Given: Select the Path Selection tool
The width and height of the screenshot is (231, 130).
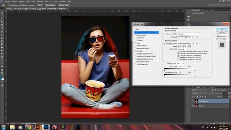Looking at the screenshot, I should pyautogui.click(x=2, y=63).
